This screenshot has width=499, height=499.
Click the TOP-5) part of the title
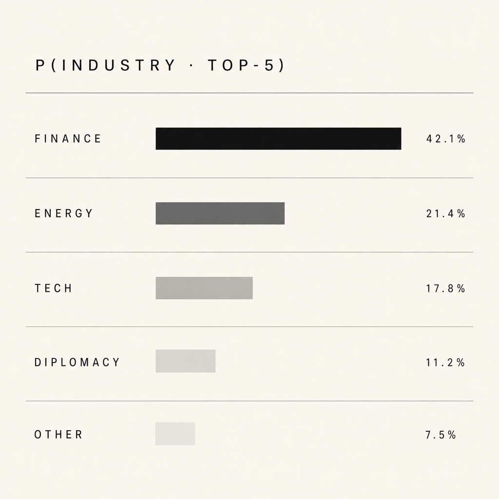point(246,65)
